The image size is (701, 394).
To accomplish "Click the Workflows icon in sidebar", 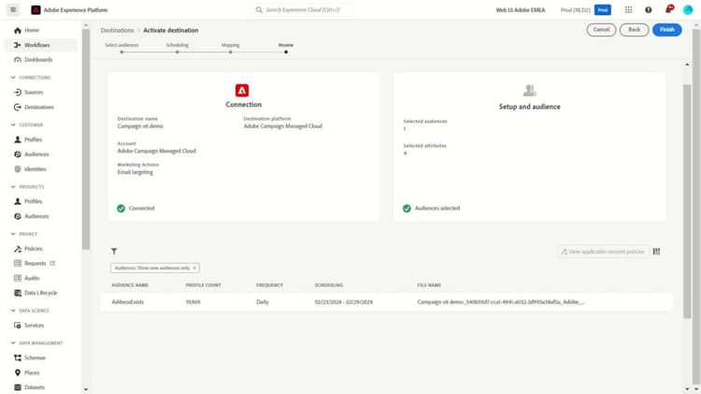I will click(x=18, y=45).
